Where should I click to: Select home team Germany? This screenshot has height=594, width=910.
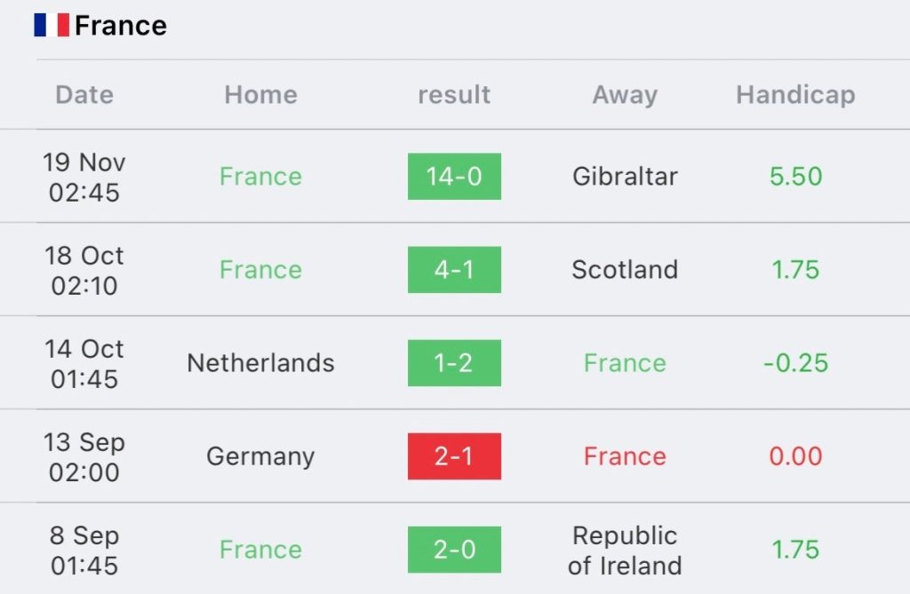point(260,457)
